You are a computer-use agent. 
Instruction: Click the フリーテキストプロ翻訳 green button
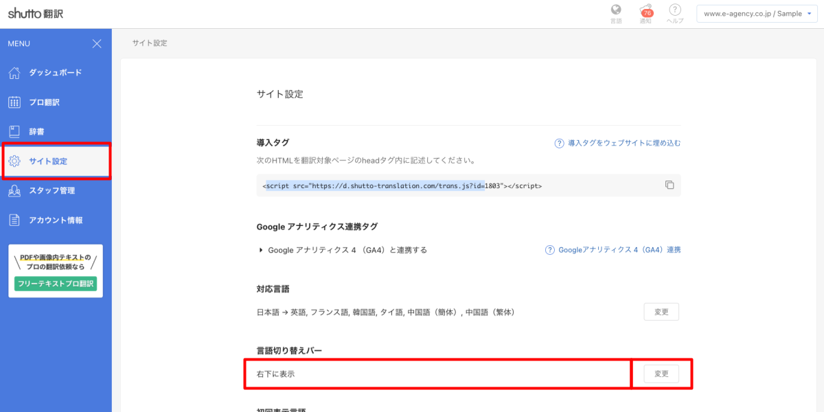coord(56,284)
